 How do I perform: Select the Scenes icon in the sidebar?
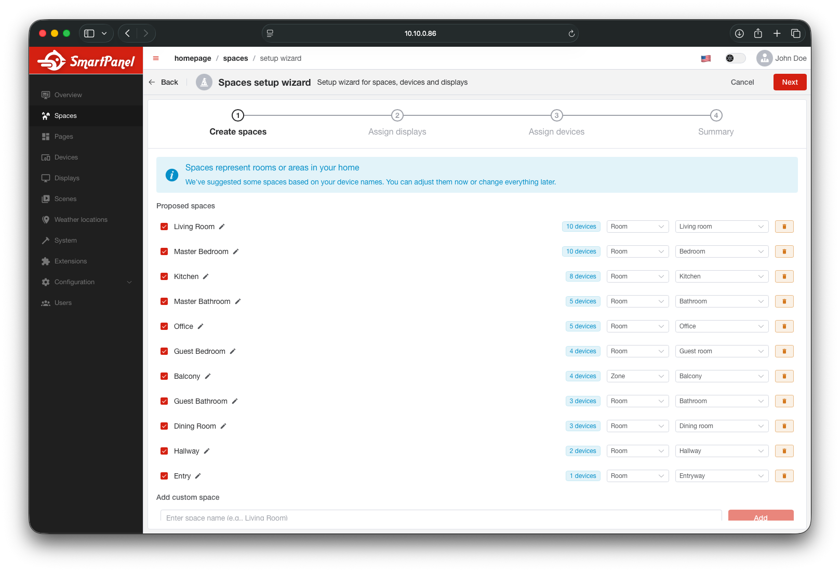pyautogui.click(x=46, y=198)
